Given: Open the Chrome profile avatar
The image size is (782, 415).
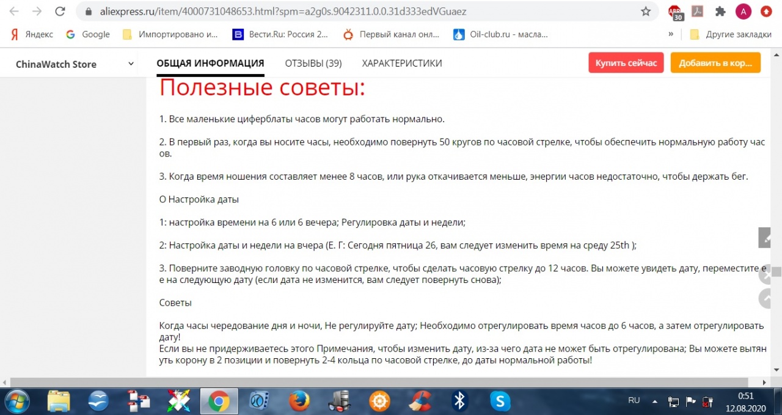Looking at the screenshot, I should (x=743, y=12).
